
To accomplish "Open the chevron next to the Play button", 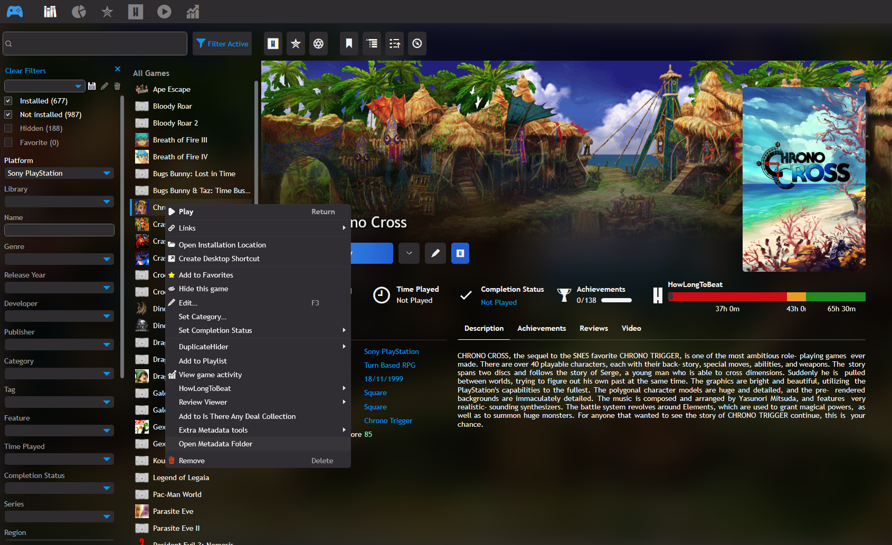I will click(x=409, y=253).
